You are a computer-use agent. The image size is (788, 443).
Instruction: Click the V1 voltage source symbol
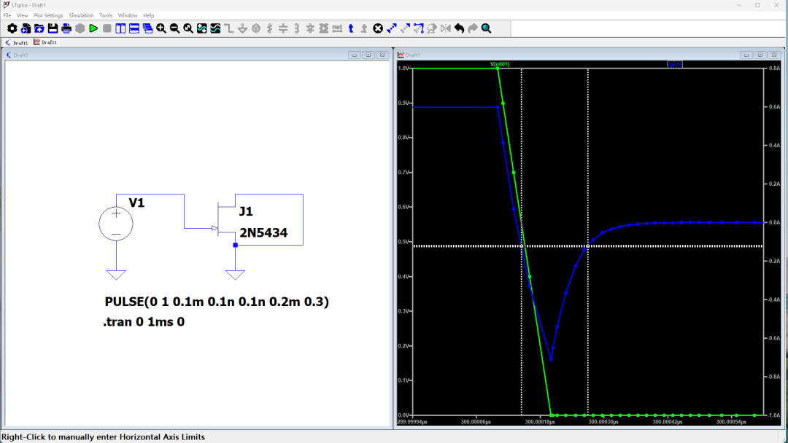click(x=116, y=224)
